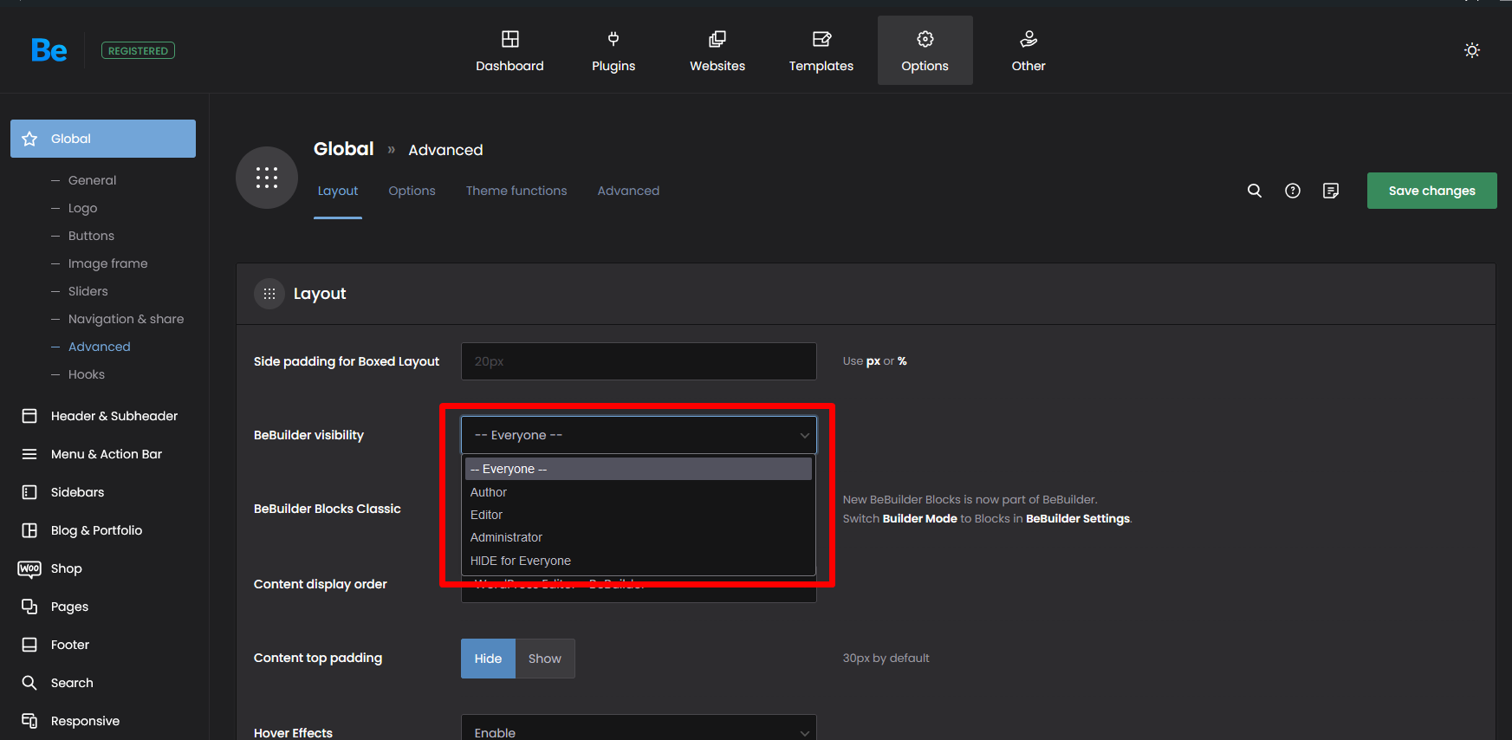Click the Responsive devices icon
1512x740 pixels.
point(29,721)
